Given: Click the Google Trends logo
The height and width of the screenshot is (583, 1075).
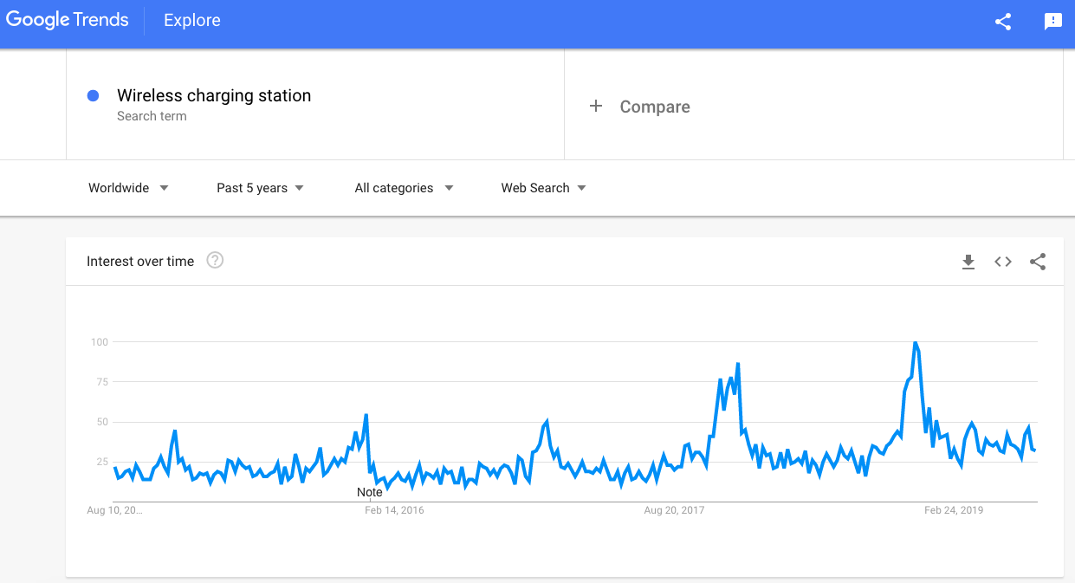Looking at the screenshot, I should [x=67, y=20].
